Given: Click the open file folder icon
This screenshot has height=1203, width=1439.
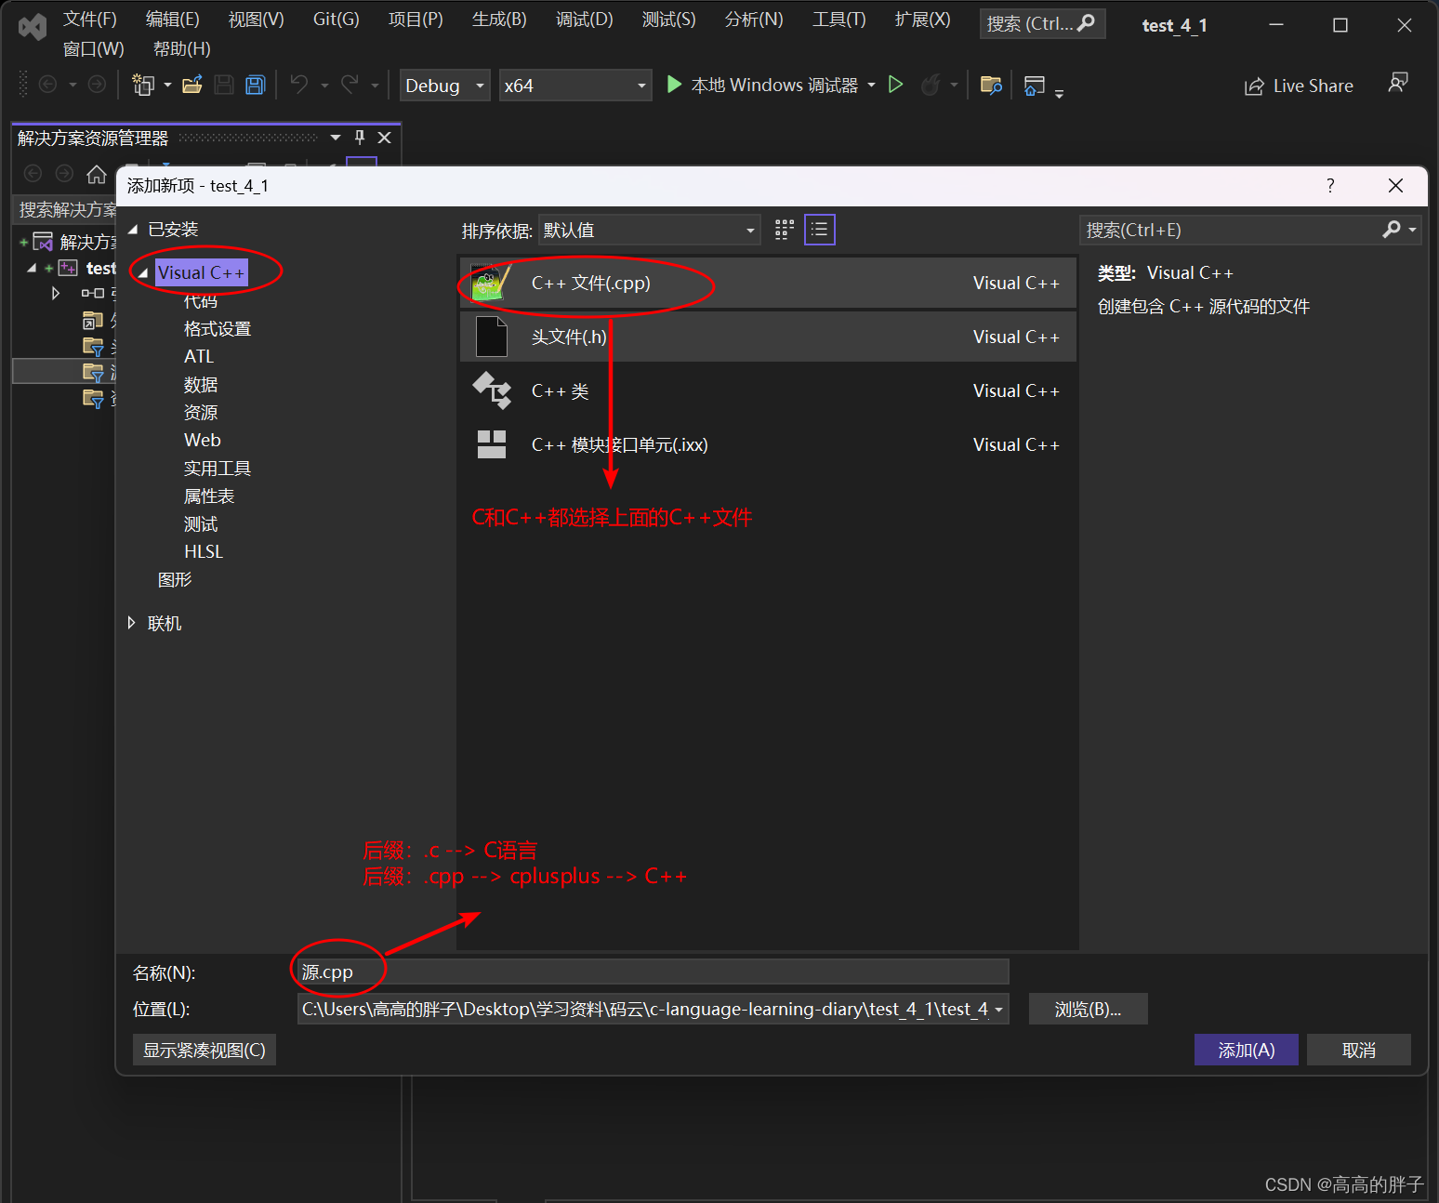Looking at the screenshot, I should coord(192,85).
